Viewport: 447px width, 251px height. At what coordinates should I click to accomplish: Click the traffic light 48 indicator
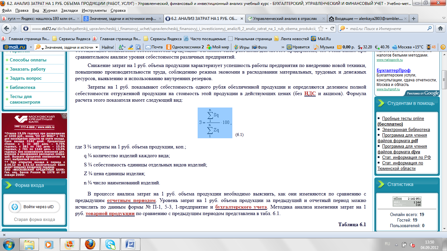[x=431, y=47]
